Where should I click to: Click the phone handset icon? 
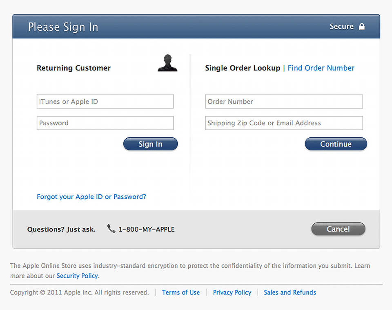111,229
